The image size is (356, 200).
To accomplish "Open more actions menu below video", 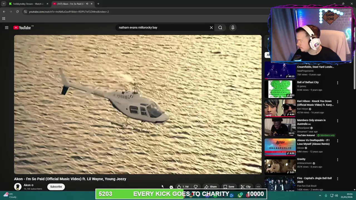I will 258,187.
